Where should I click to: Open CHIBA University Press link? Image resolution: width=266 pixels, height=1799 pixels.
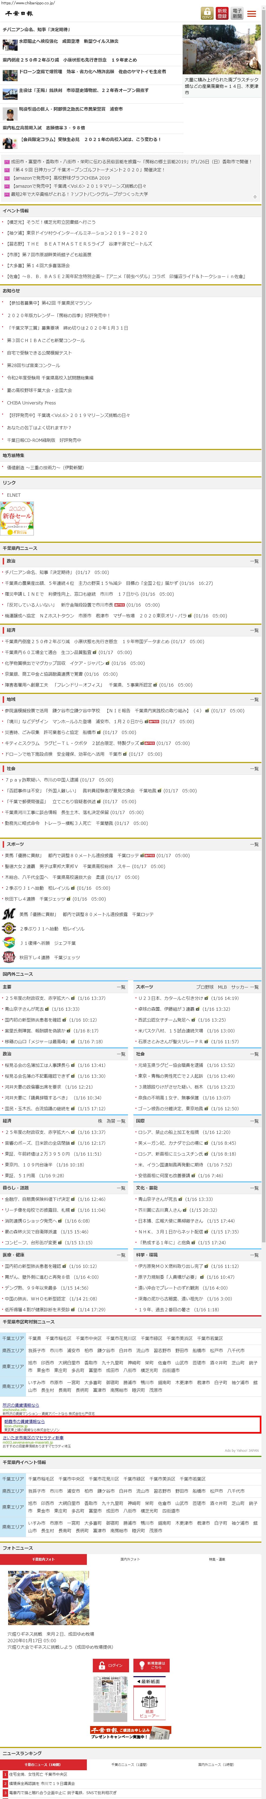(x=31, y=403)
